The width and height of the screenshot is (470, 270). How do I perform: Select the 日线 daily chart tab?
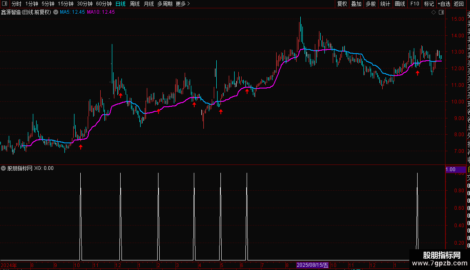[x=121, y=4]
